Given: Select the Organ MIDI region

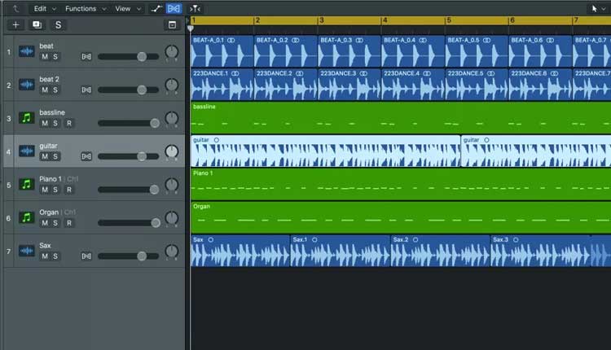Looking at the screenshot, I should pos(401,217).
